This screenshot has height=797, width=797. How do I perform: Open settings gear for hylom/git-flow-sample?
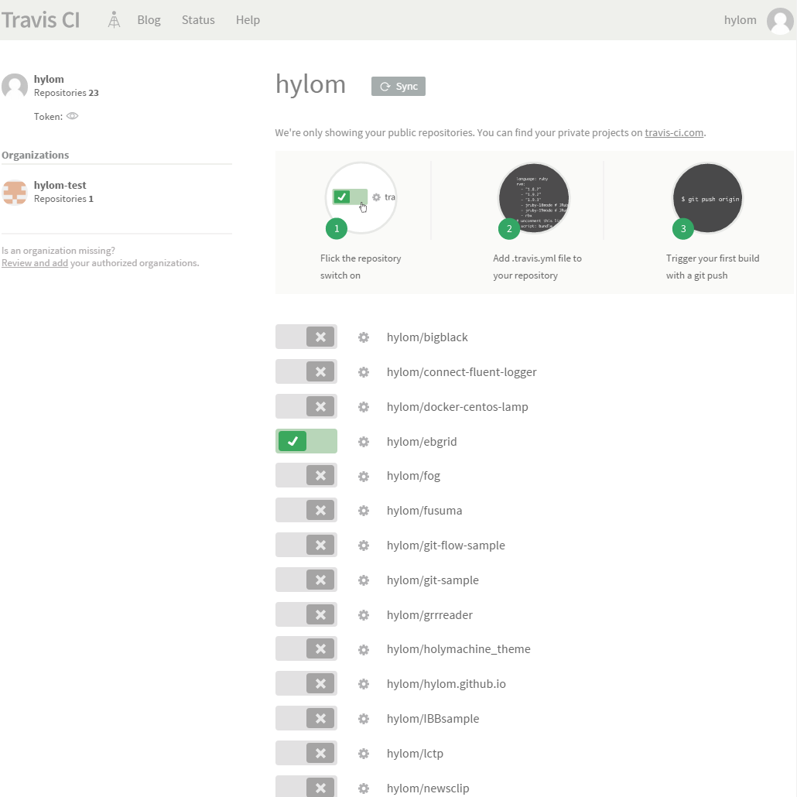pos(364,546)
